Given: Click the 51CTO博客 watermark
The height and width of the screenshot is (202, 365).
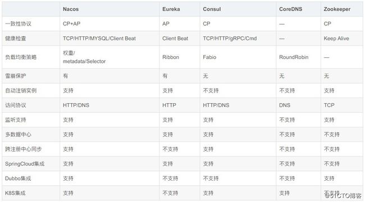Looking at the screenshot, I should (x=343, y=195).
